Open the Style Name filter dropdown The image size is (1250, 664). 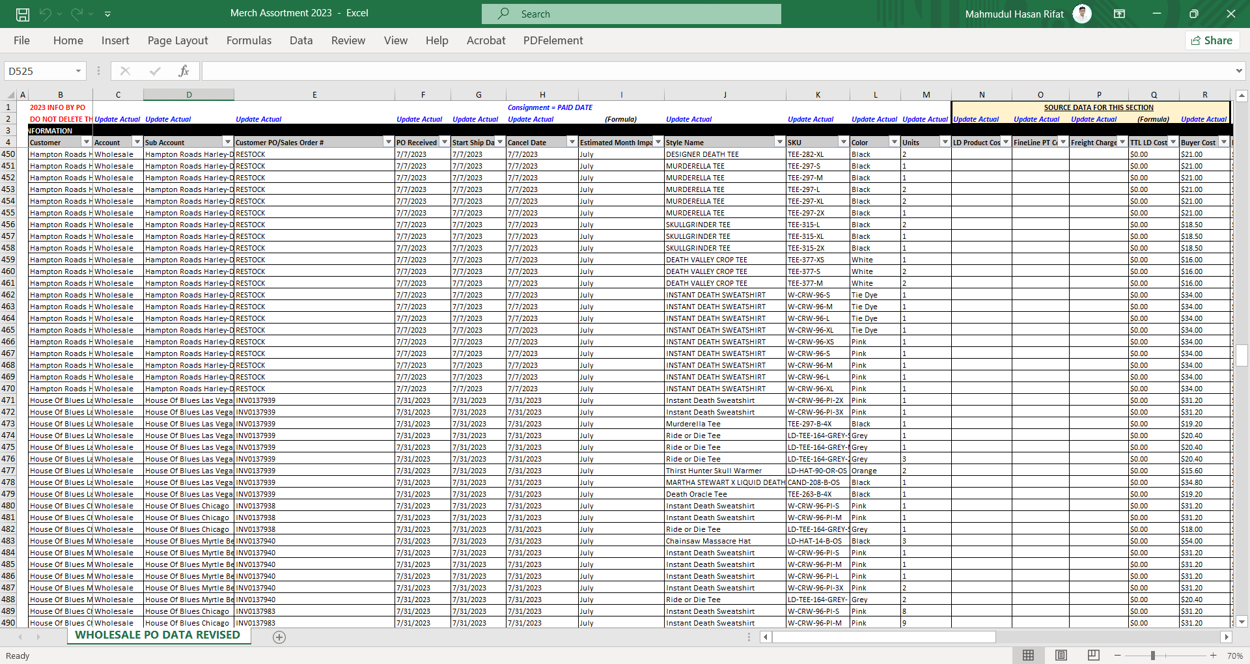pyautogui.click(x=779, y=142)
